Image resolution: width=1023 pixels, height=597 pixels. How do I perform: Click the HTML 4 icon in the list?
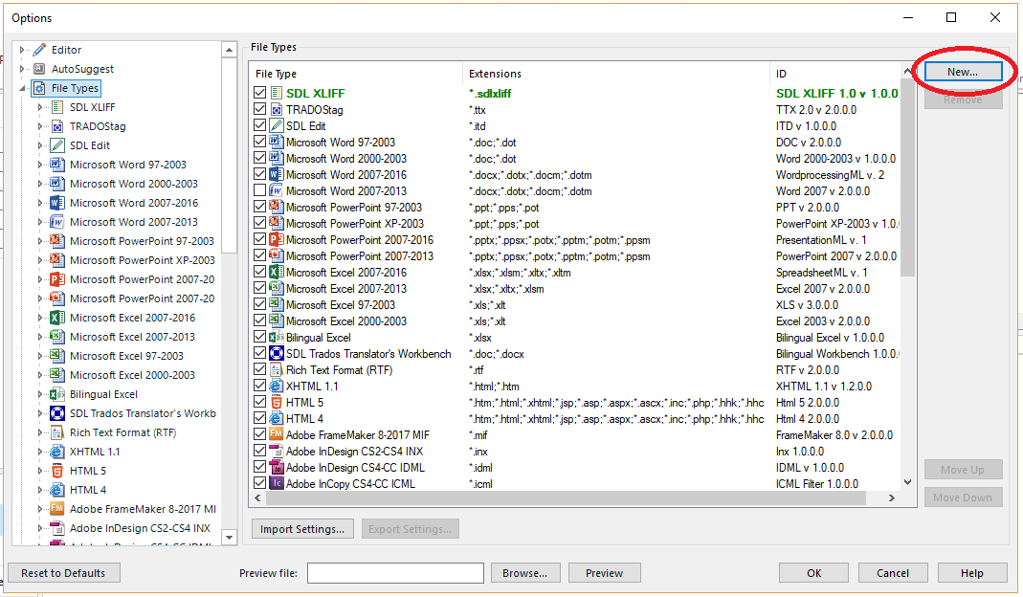(x=276, y=419)
